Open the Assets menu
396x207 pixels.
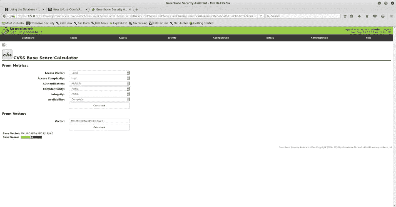point(123,38)
